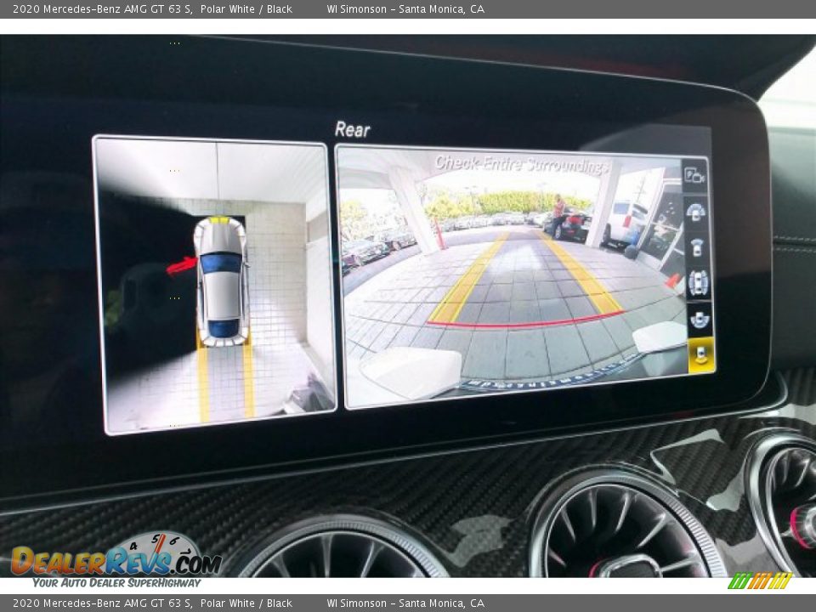Screen dimensions: 816x612
Task: Tap the parking camera mode icon at top
Action: coord(694,175)
